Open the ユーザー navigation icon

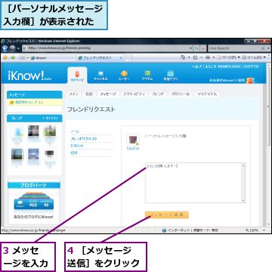point(124,76)
